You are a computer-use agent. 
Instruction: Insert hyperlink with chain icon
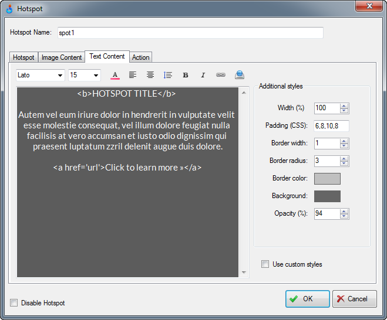point(221,75)
